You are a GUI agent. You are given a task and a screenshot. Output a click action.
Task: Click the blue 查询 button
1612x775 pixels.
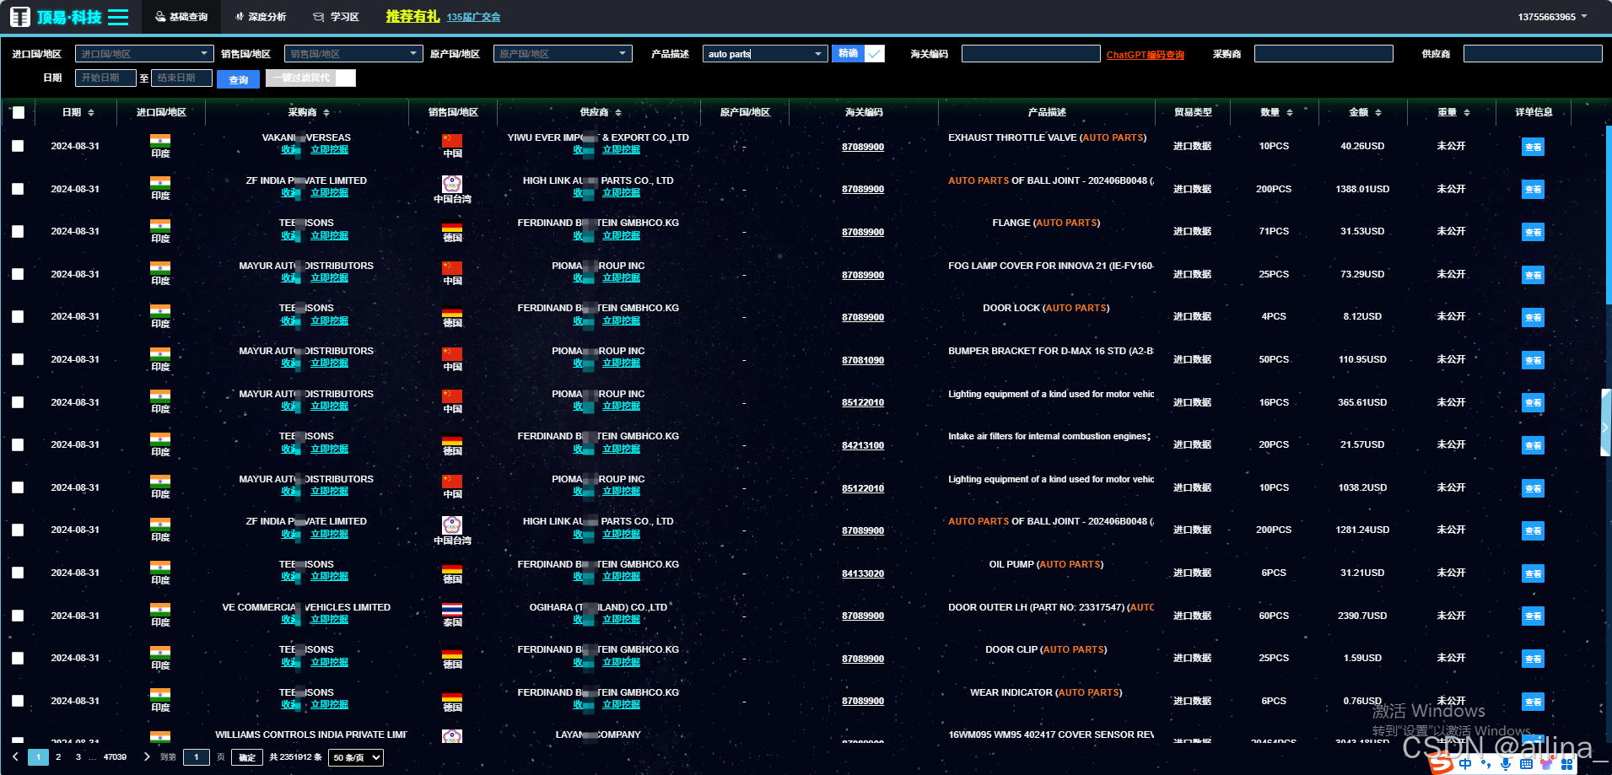click(x=238, y=79)
